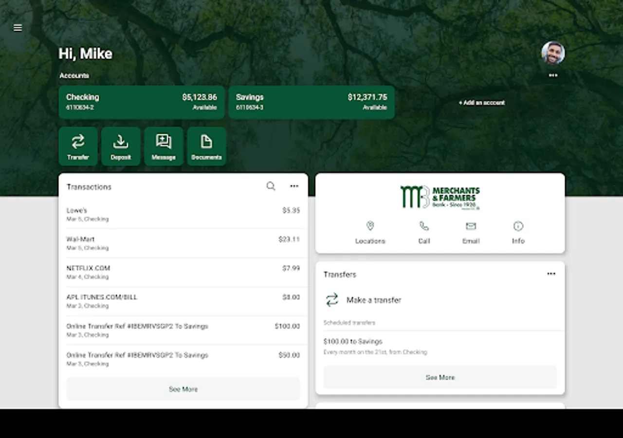Expand the Transfers card options menu
Image resolution: width=623 pixels, height=438 pixels.
(x=550, y=274)
